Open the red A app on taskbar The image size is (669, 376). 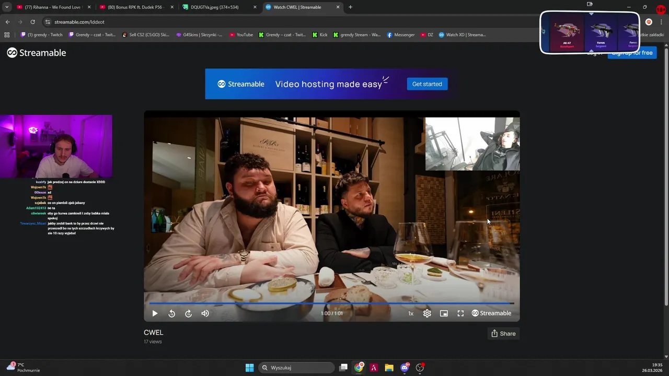(374, 368)
